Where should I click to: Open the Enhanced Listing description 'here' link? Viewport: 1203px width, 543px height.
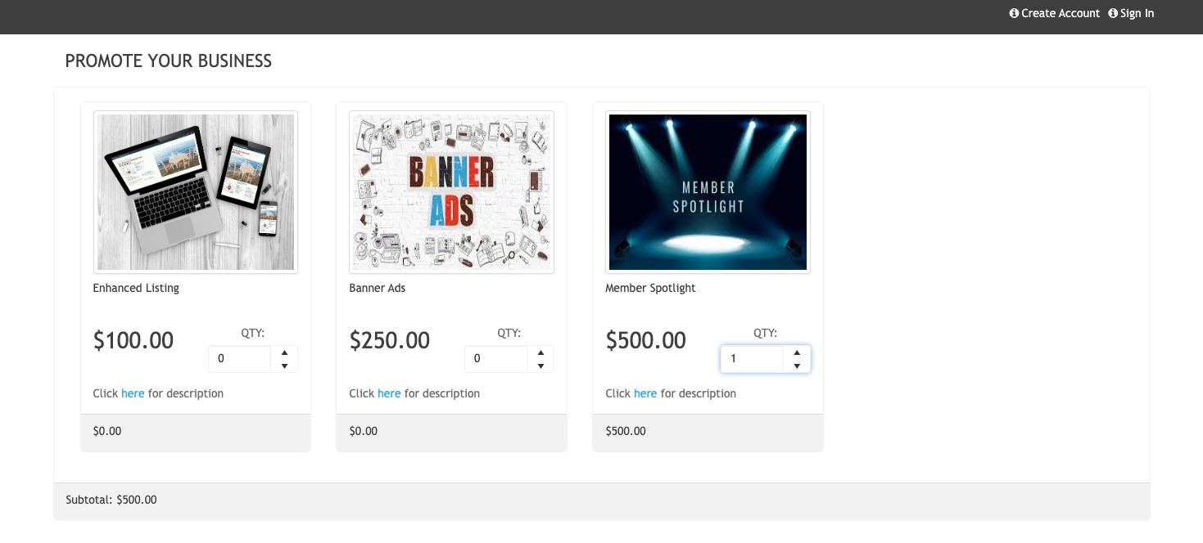pos(133,393)
